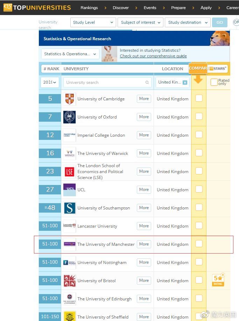Tick compare checkbox for University of Southampton
Image resolution: width=239 pixels, height=321 pixels.
(x=199, y=207)
